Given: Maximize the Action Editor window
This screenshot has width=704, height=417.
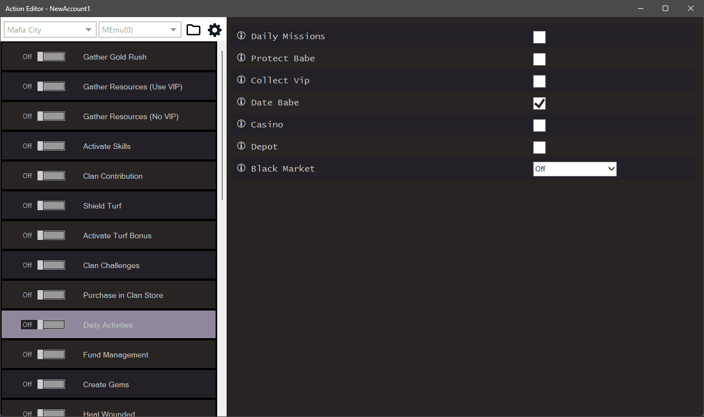Looking at the screenshot, I should 665,8.
